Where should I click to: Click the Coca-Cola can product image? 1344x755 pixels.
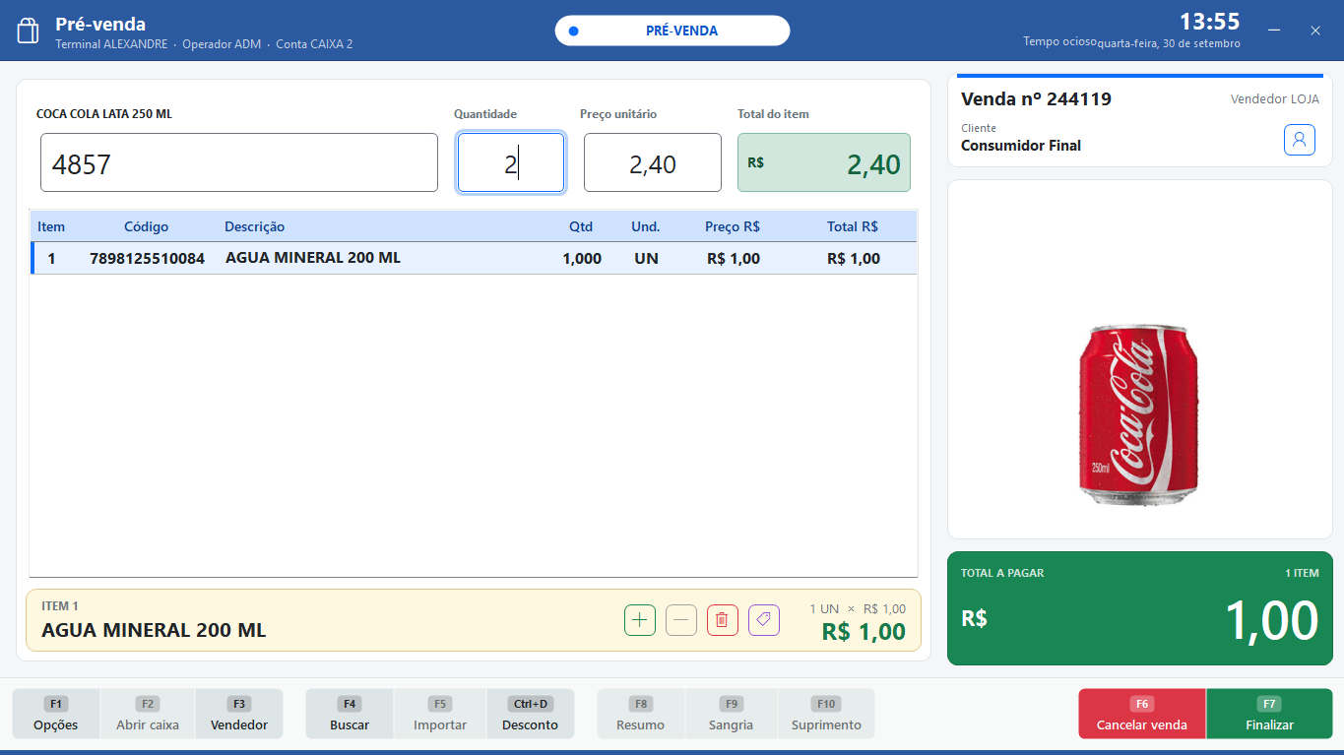[x=1140, y=415]
